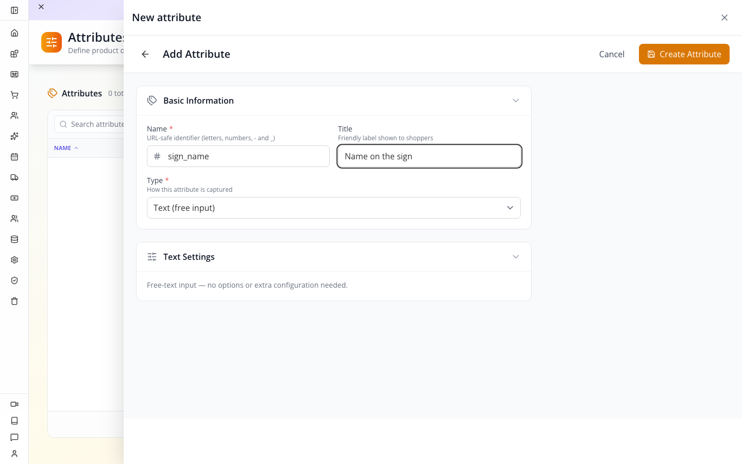Click the "Add Attribute" heading
742x464 pixels.
[196, 54]
